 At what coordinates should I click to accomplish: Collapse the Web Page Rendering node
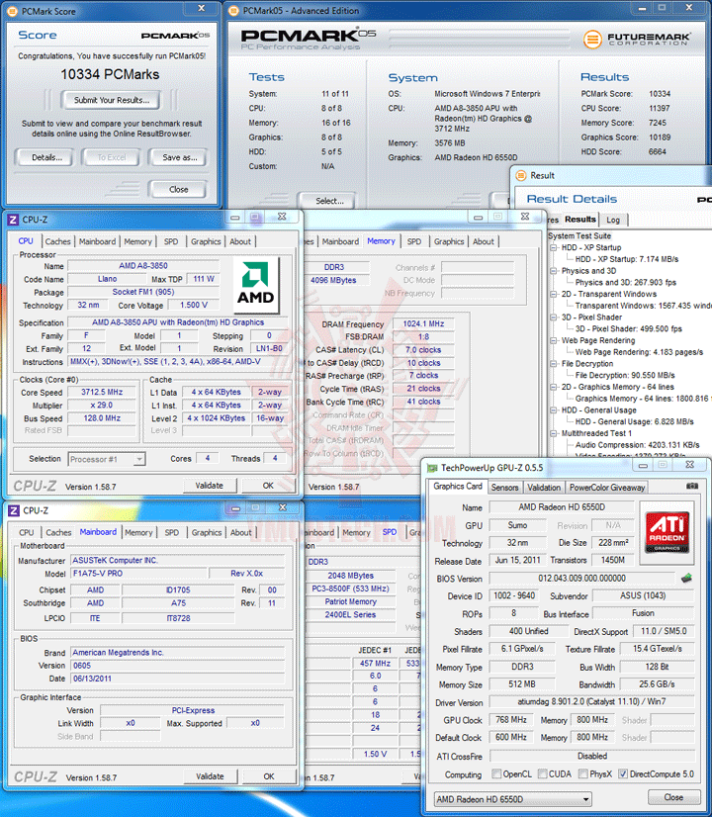tap(554, 340)
